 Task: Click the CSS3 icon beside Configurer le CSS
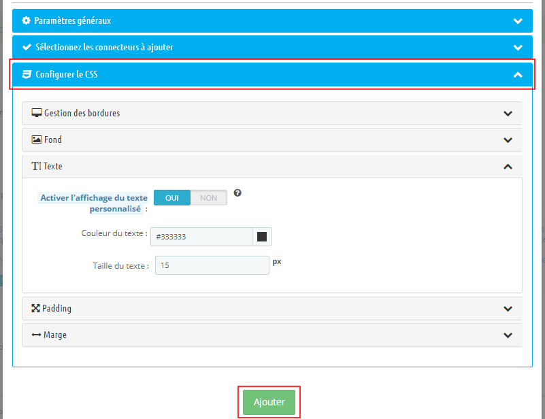point(27,74)
